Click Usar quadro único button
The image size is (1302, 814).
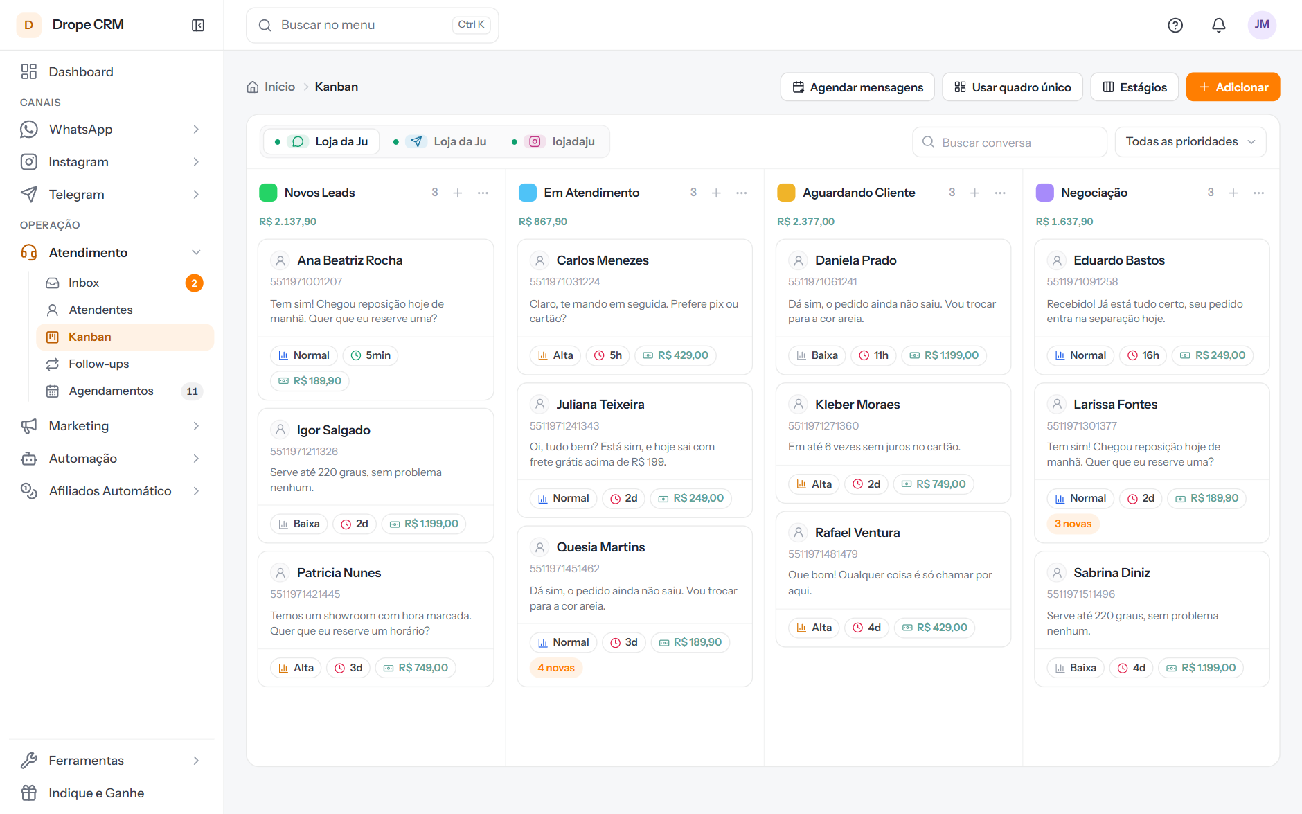coord(1013,87)
